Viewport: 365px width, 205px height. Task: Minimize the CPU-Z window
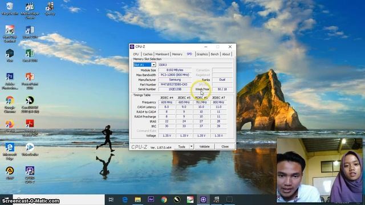click(205, 47)
